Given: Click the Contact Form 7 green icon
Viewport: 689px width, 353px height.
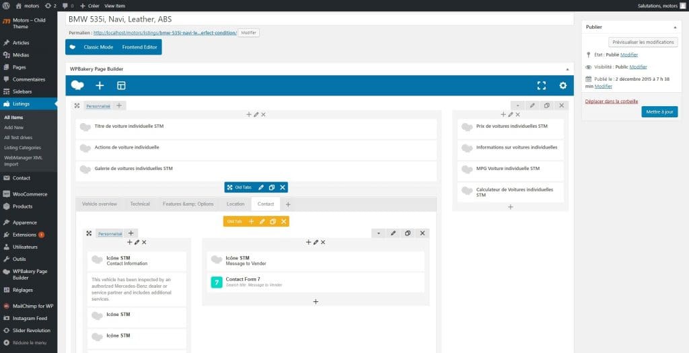Looking at the screenshot, I should (x=216, y=282).
